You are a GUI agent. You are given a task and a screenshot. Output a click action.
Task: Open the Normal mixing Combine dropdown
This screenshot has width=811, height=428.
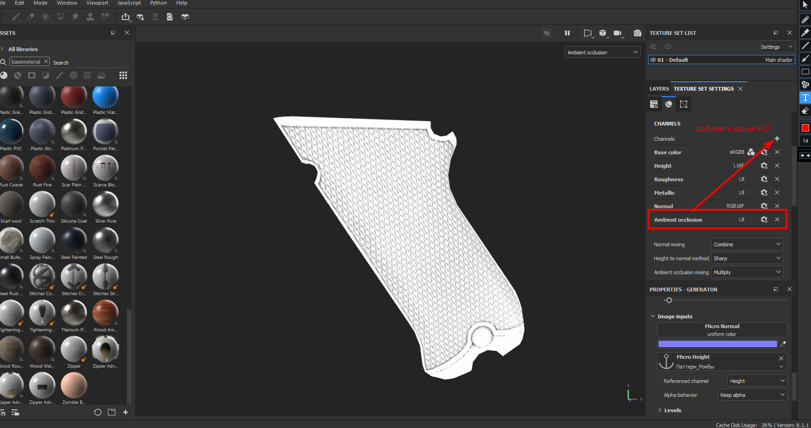(x=747, y=244)
